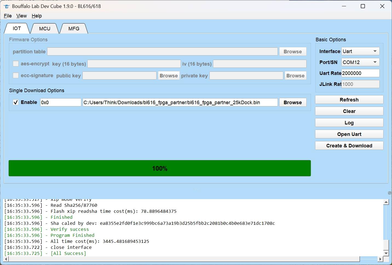Minimize the Dev Cube window
This screenshot has width=392, height=265.
(344, 6)
